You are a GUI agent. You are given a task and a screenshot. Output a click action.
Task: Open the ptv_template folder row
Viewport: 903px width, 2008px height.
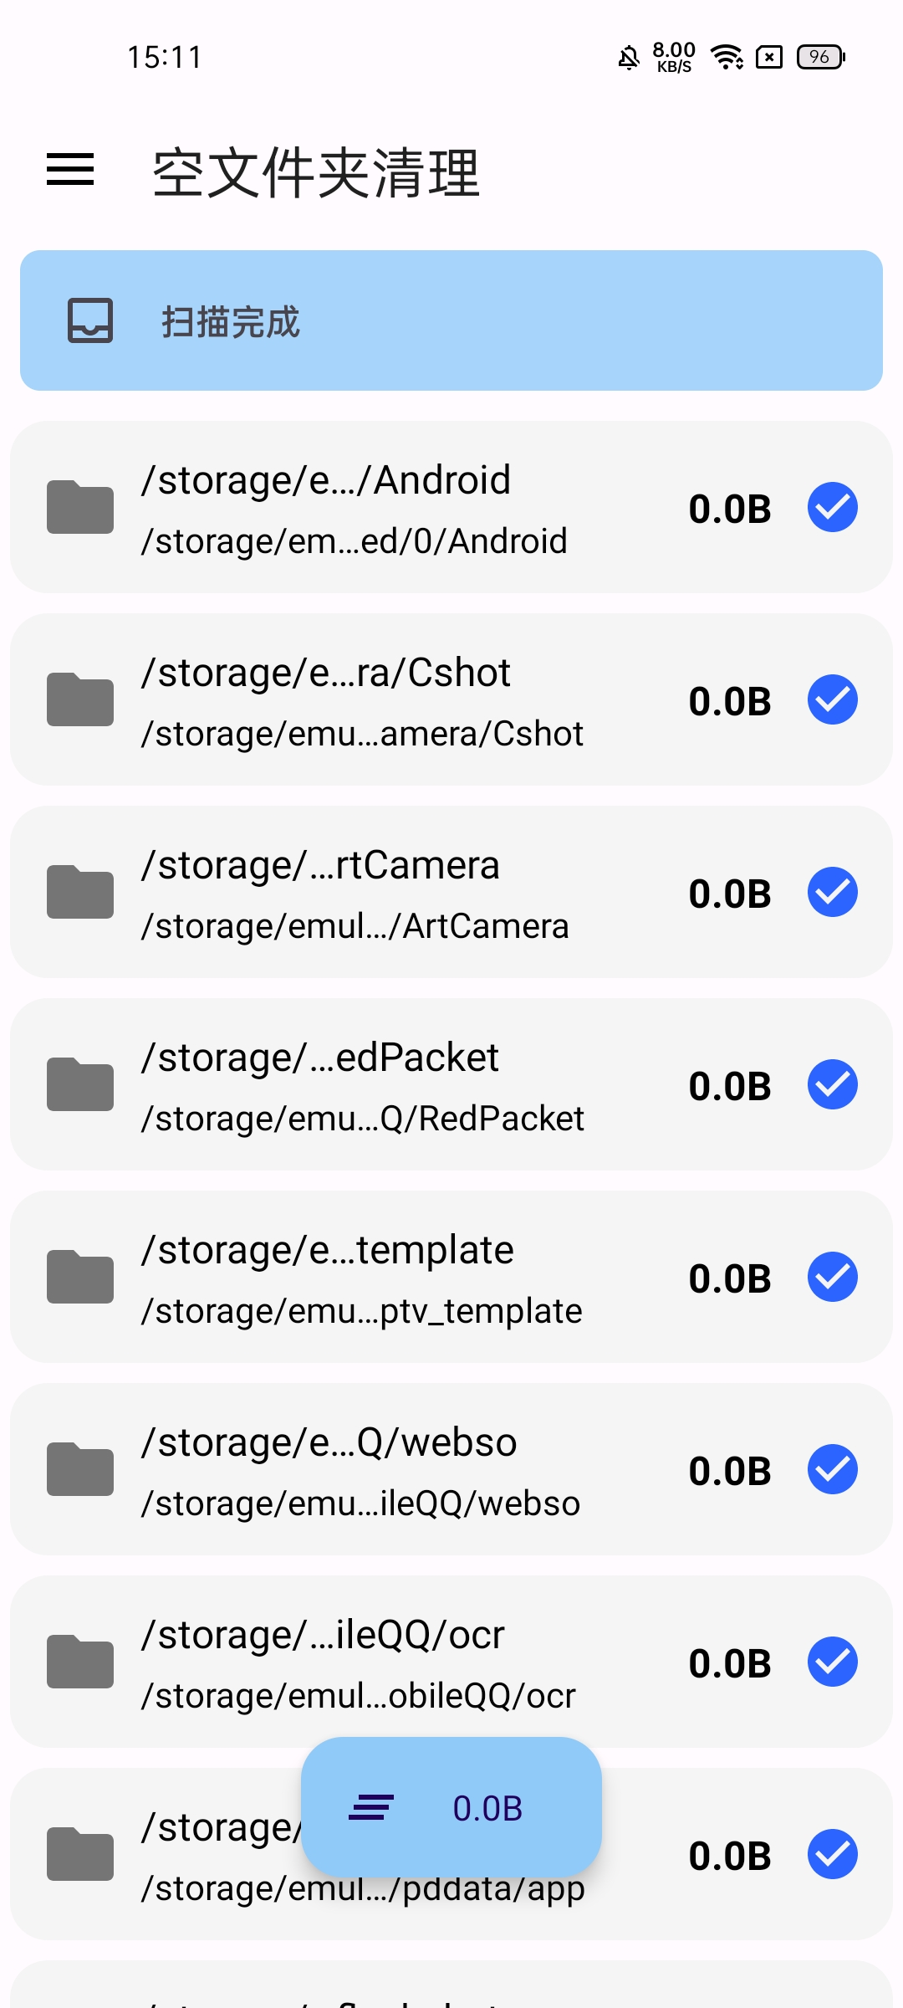(x=401, y=1278)
